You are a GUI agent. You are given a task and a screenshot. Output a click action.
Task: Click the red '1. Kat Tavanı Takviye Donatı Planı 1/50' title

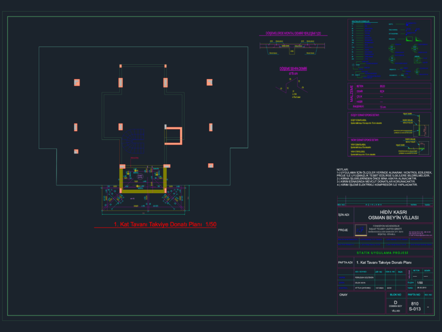pyautogui.click(x=165, y=225)
